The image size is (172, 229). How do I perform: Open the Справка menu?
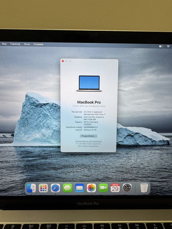[x=38, y=44]
